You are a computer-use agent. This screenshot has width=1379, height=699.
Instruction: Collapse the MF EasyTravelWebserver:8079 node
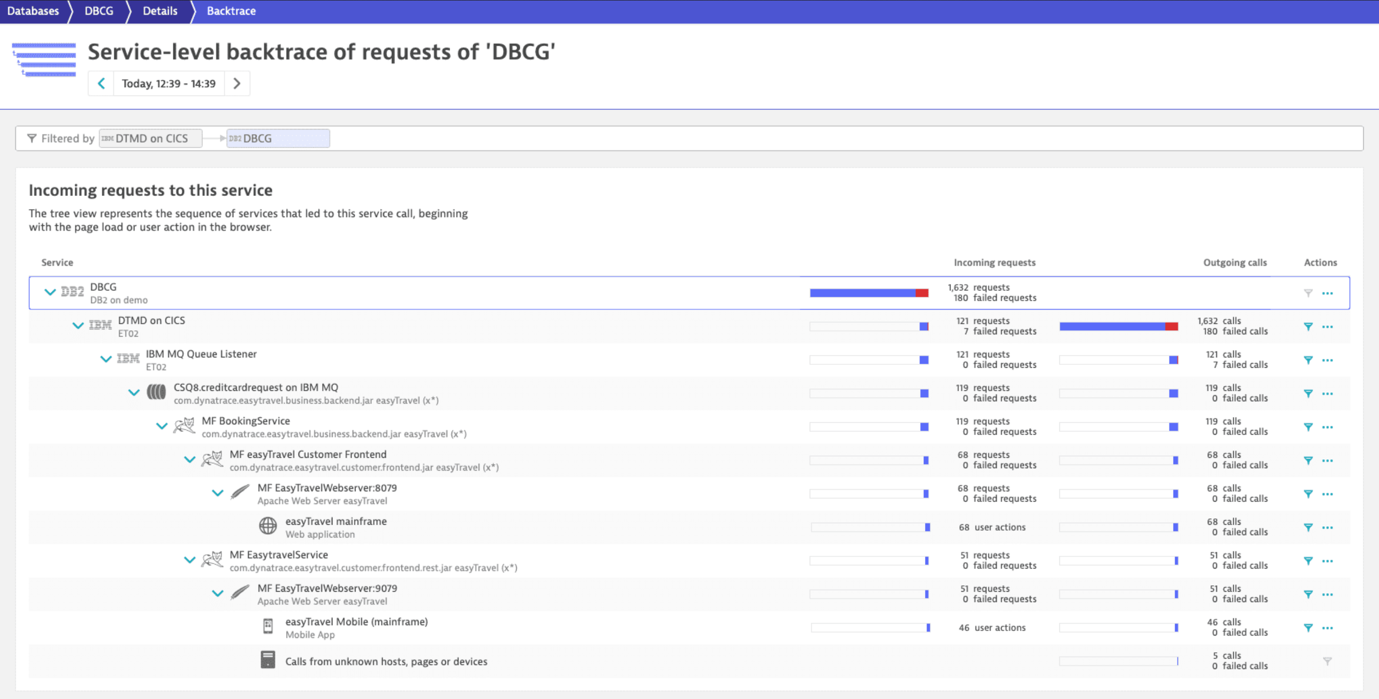tap(217, 493)
